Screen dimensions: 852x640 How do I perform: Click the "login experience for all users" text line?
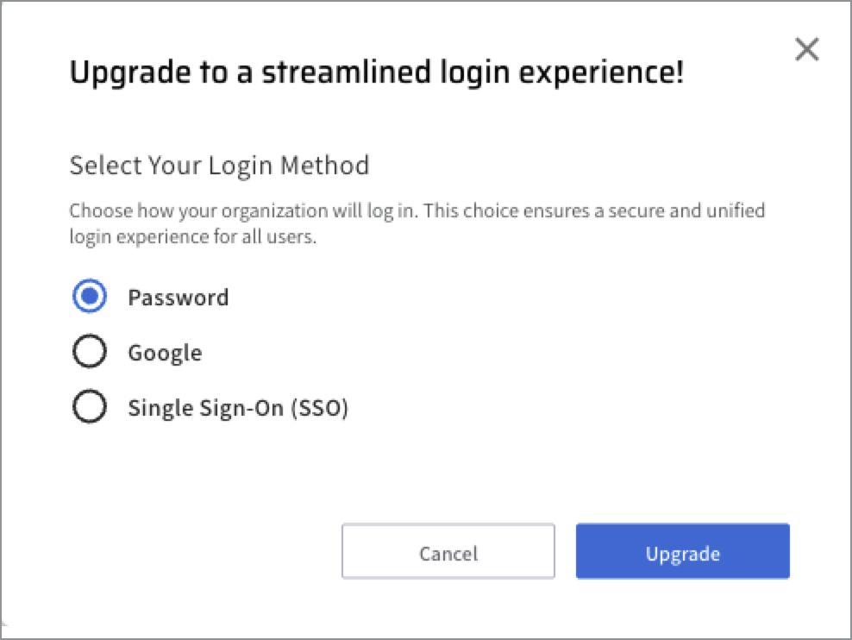coord(193,236)
